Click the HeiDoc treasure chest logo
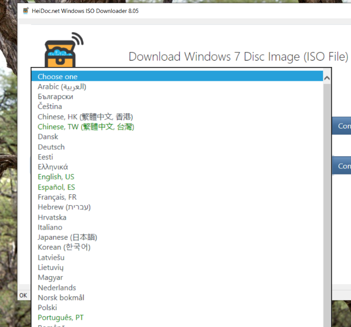Viewport: 351px width, 327px height. click(64, 50)
